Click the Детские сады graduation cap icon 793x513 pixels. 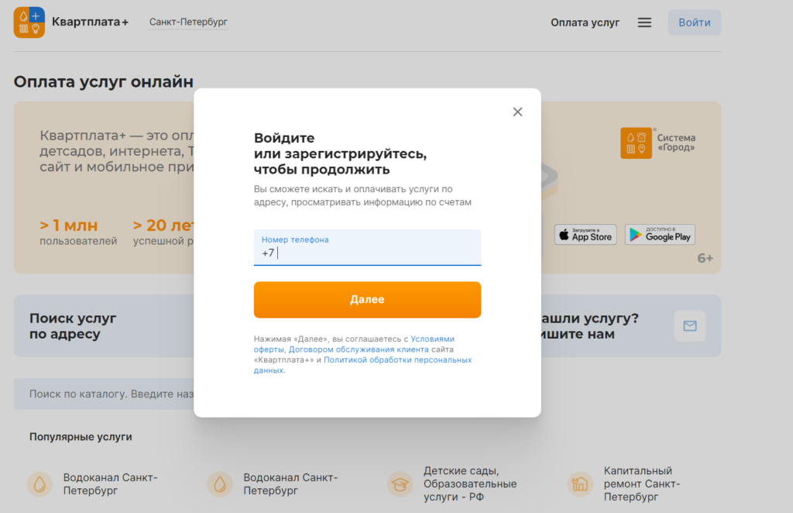(400, 484)
